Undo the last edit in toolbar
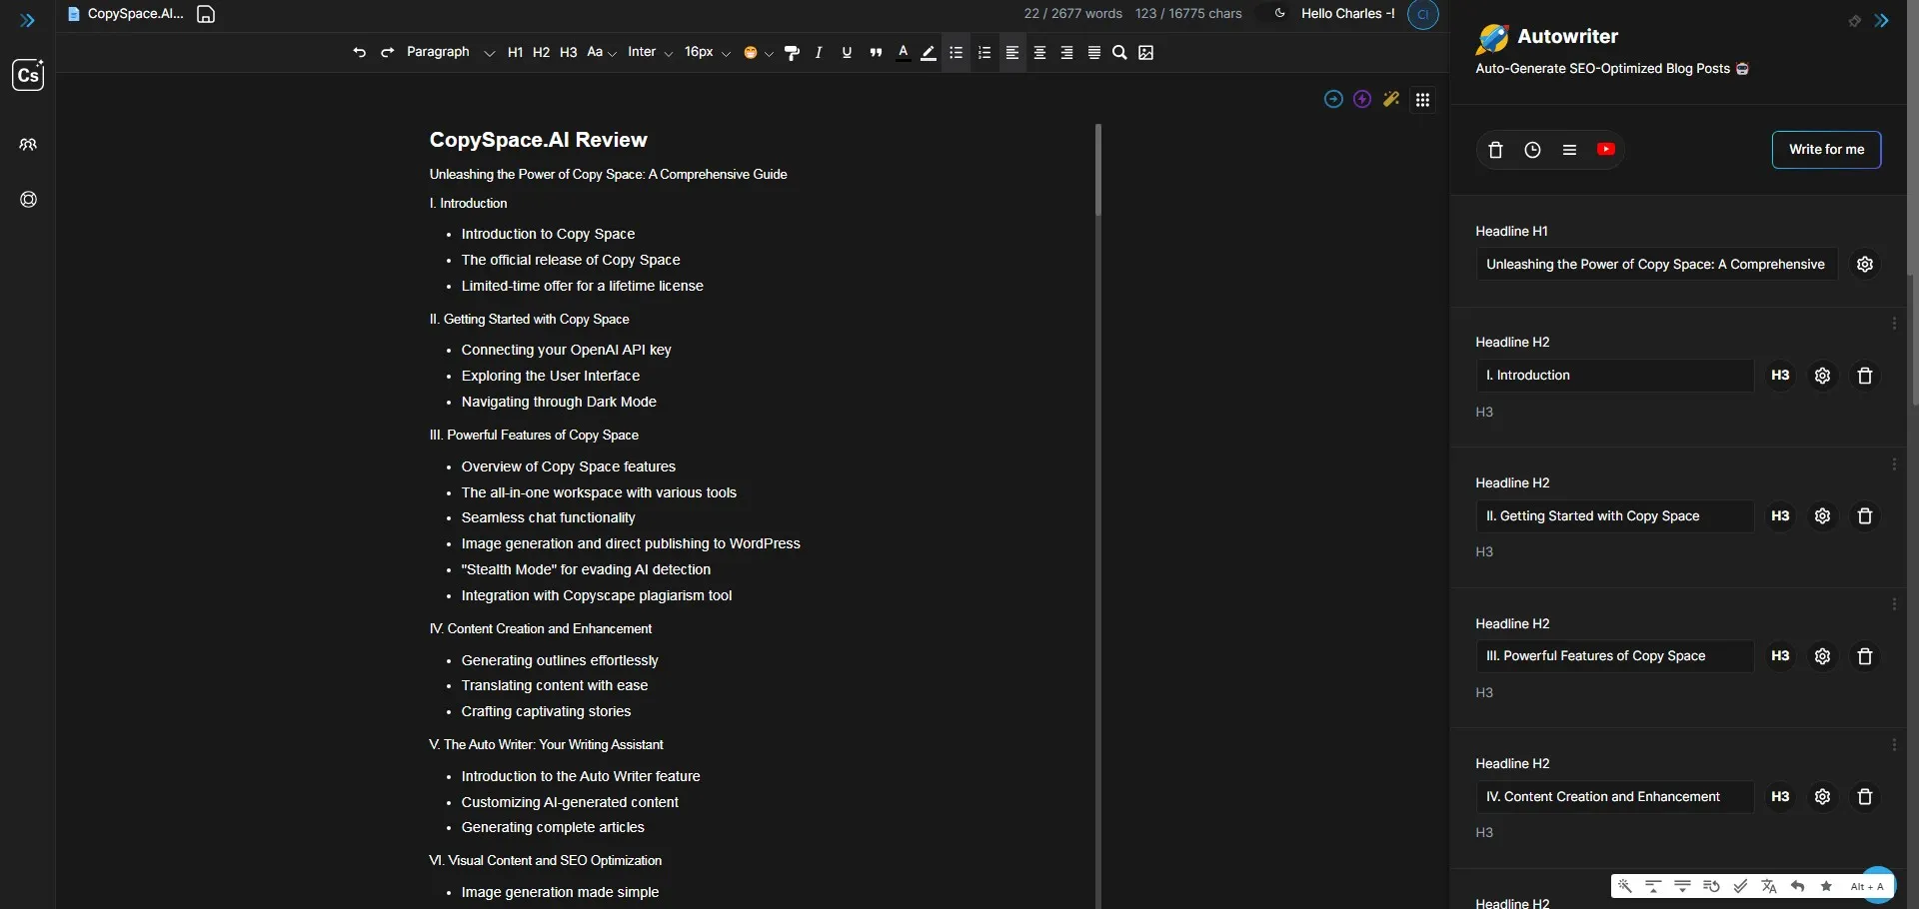1919x909 pixels. pos(360,53)
